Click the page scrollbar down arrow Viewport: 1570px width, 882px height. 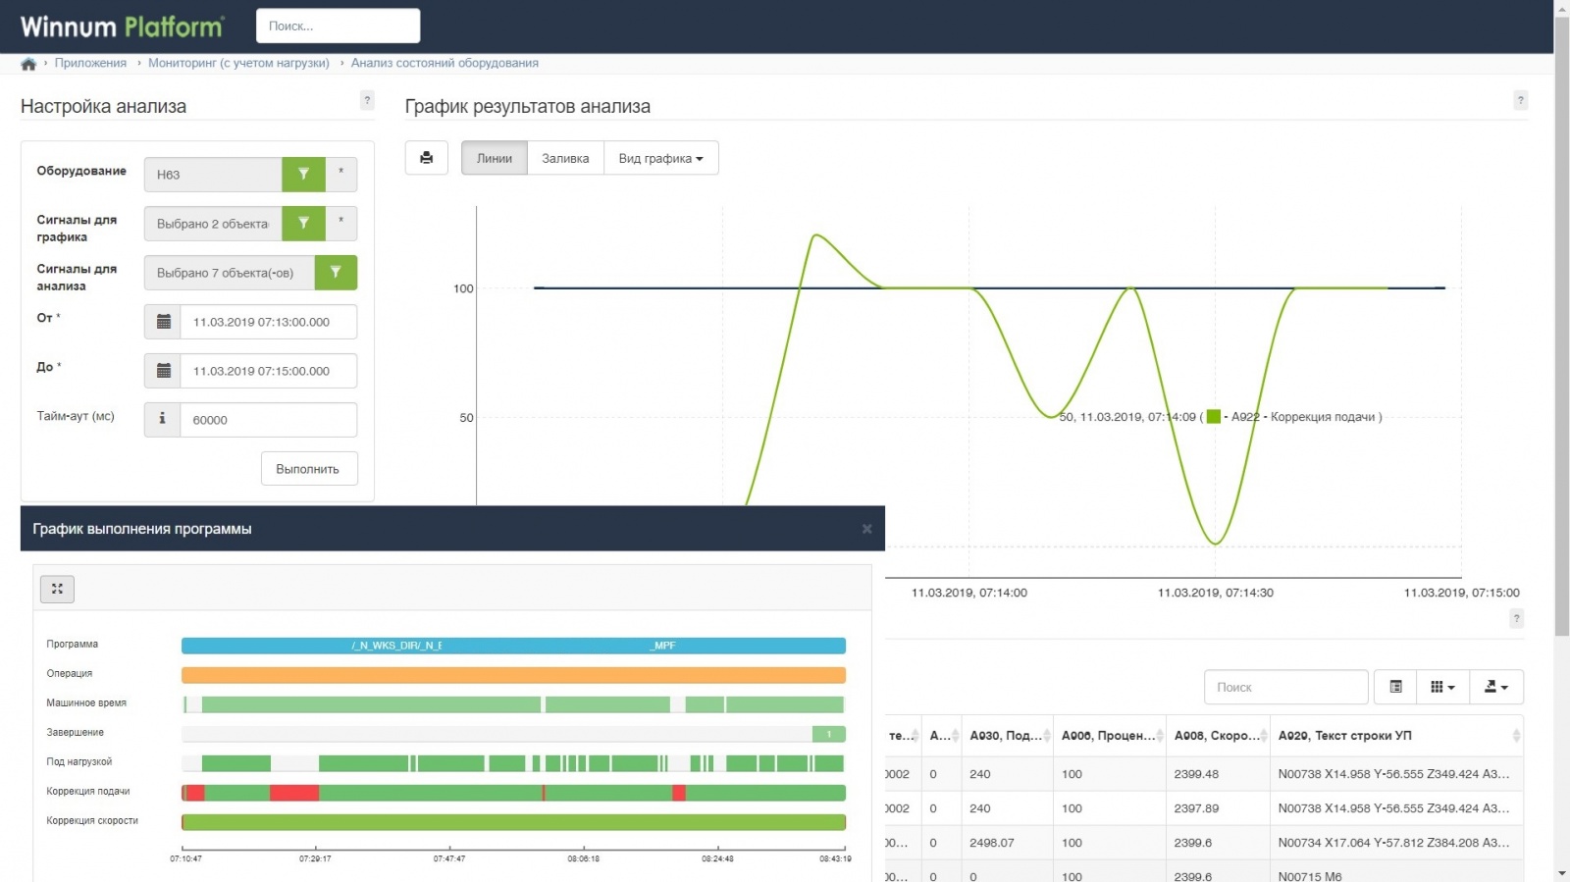tap(1562, 873)
